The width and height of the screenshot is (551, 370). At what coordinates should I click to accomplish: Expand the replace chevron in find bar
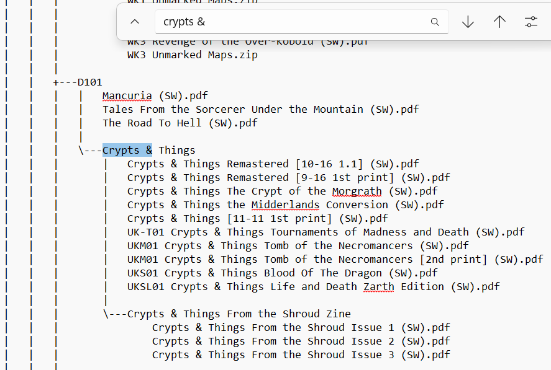click(135, 22)
